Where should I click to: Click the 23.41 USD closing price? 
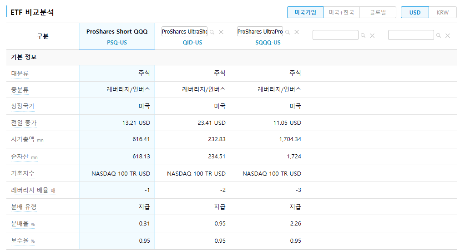tap(212, 123)
